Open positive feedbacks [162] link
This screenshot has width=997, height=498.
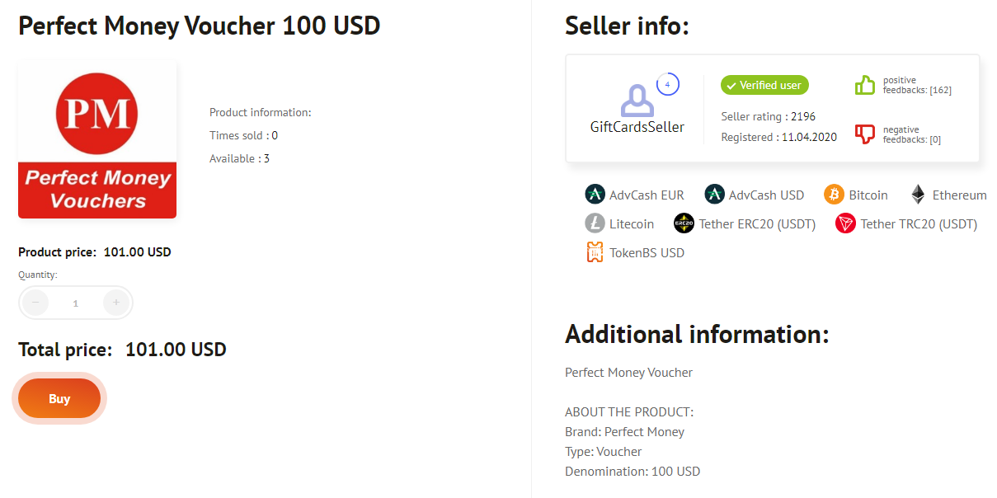click(x=917, y=85)
